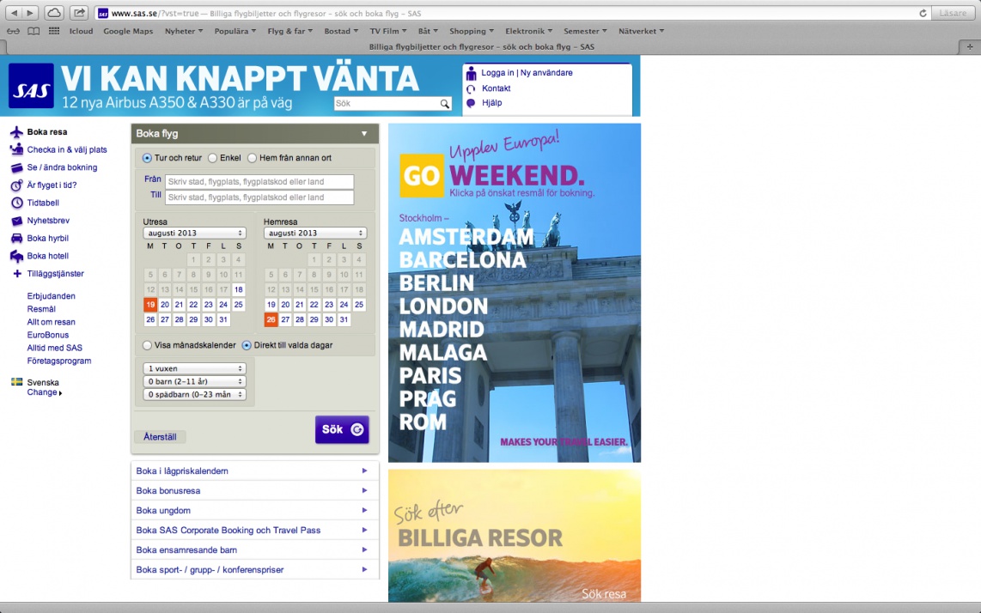Click the plus icon beside Tilläggstjänster
Image resolution: width=981 pixels, height=613 pixels.
(17, 273)
